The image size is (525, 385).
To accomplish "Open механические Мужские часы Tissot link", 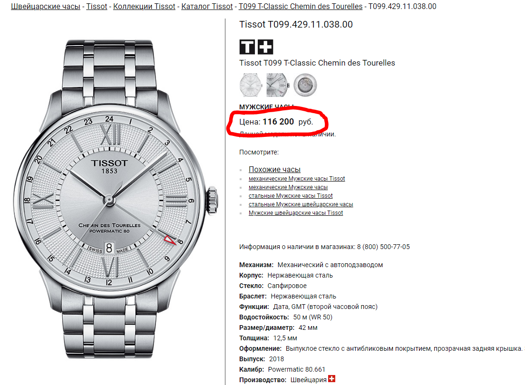I will click(297, 179).
